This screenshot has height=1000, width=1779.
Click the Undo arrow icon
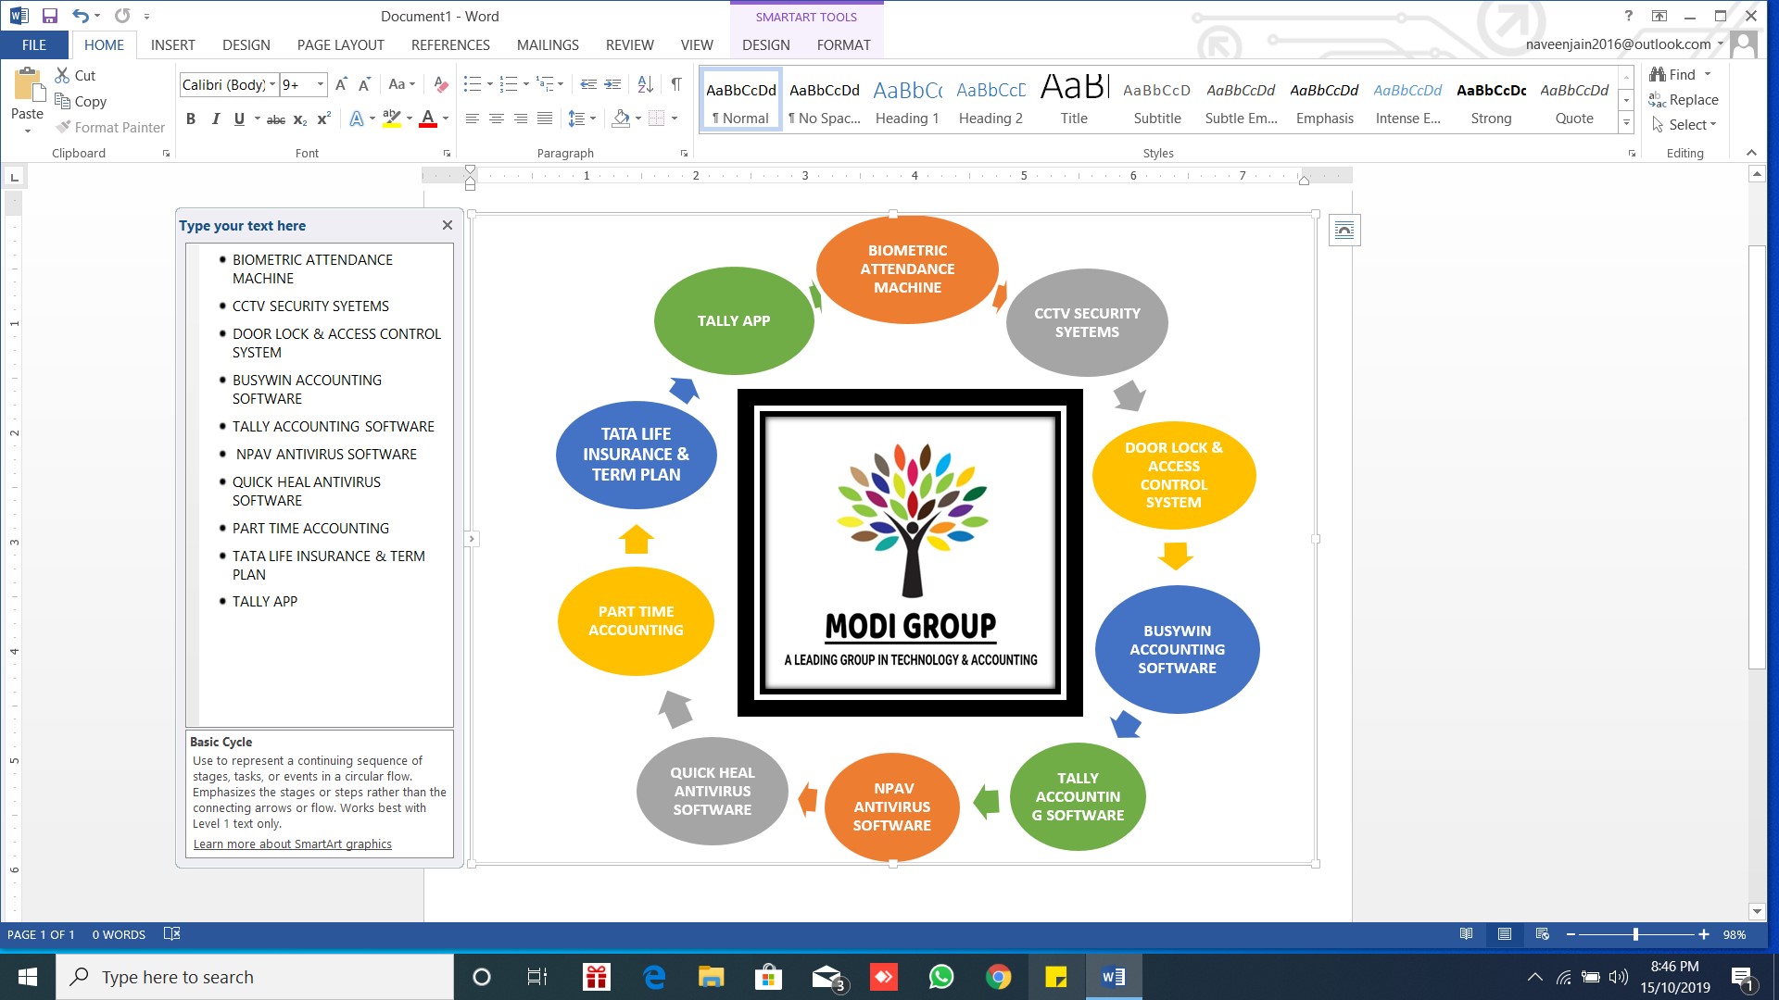81,16
